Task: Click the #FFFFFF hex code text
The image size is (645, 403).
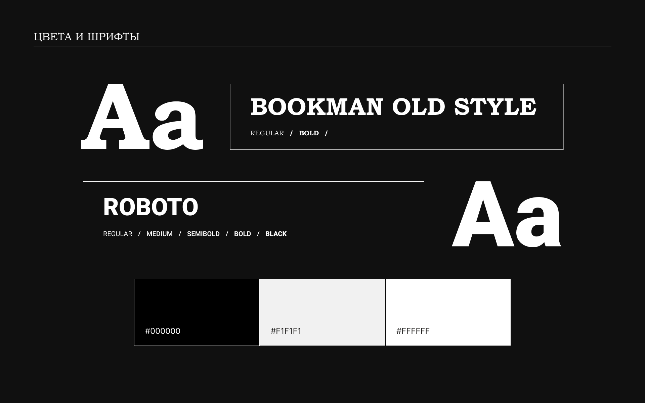Action: coord(413,331)
